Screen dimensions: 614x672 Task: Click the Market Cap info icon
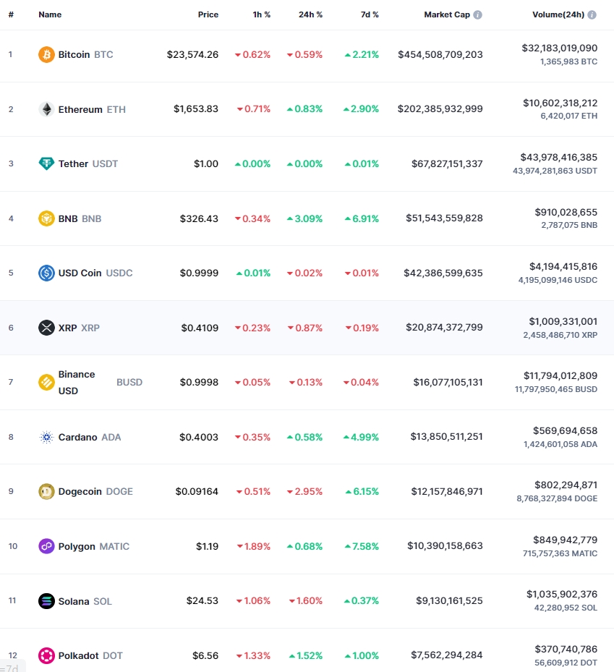(478, 15)
